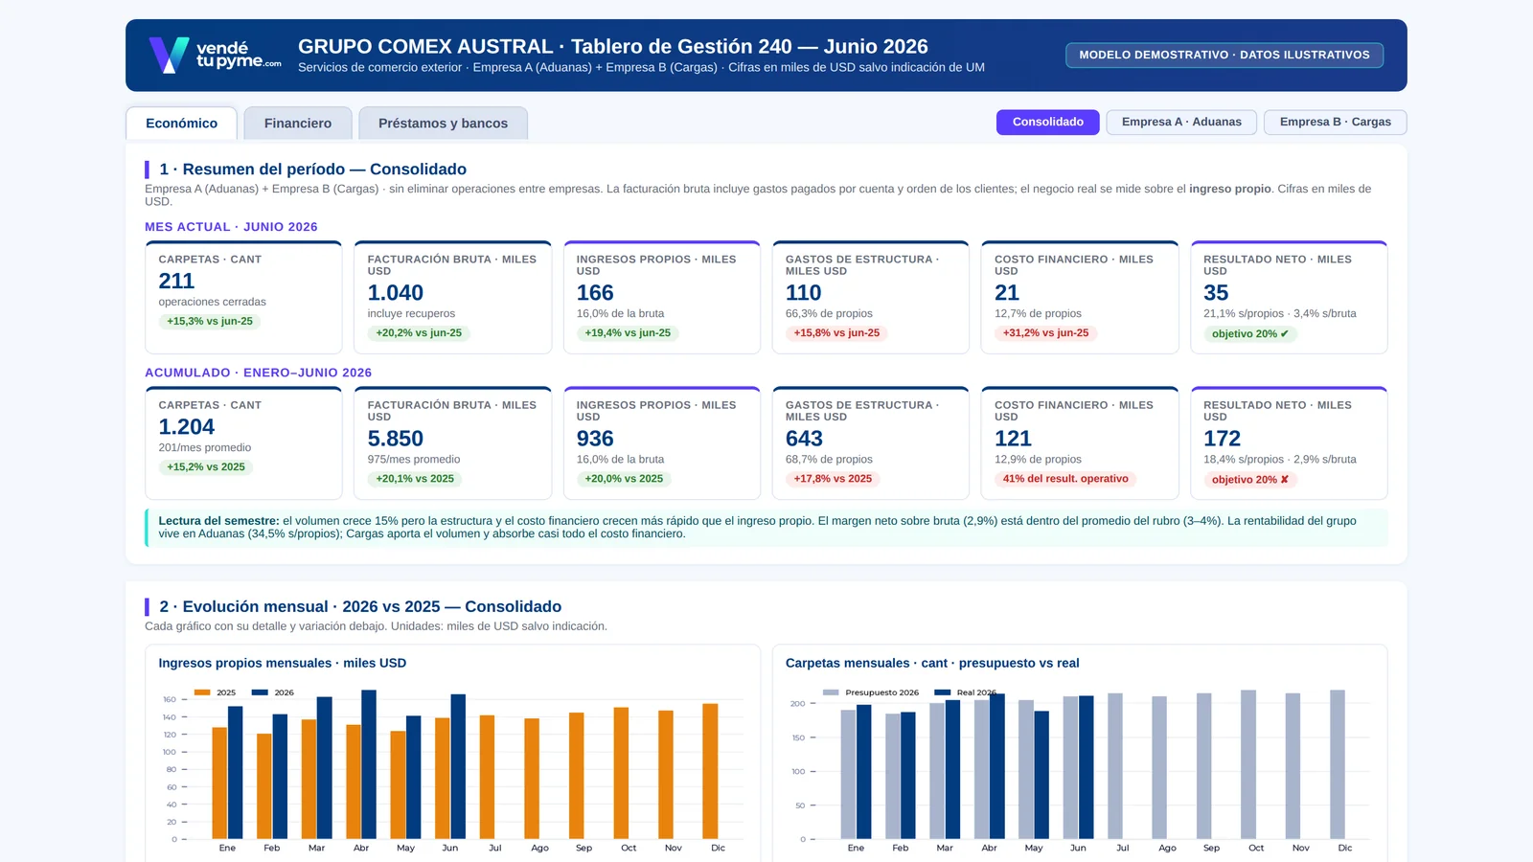Image resolution: width=1533 pixels, height=862 pixels.
Task: Click the '+17,8% vs 2025' badge
Action: 833,479
